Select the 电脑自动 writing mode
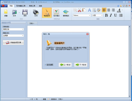This screenshot has width=132, height=101. pos(47,13)
